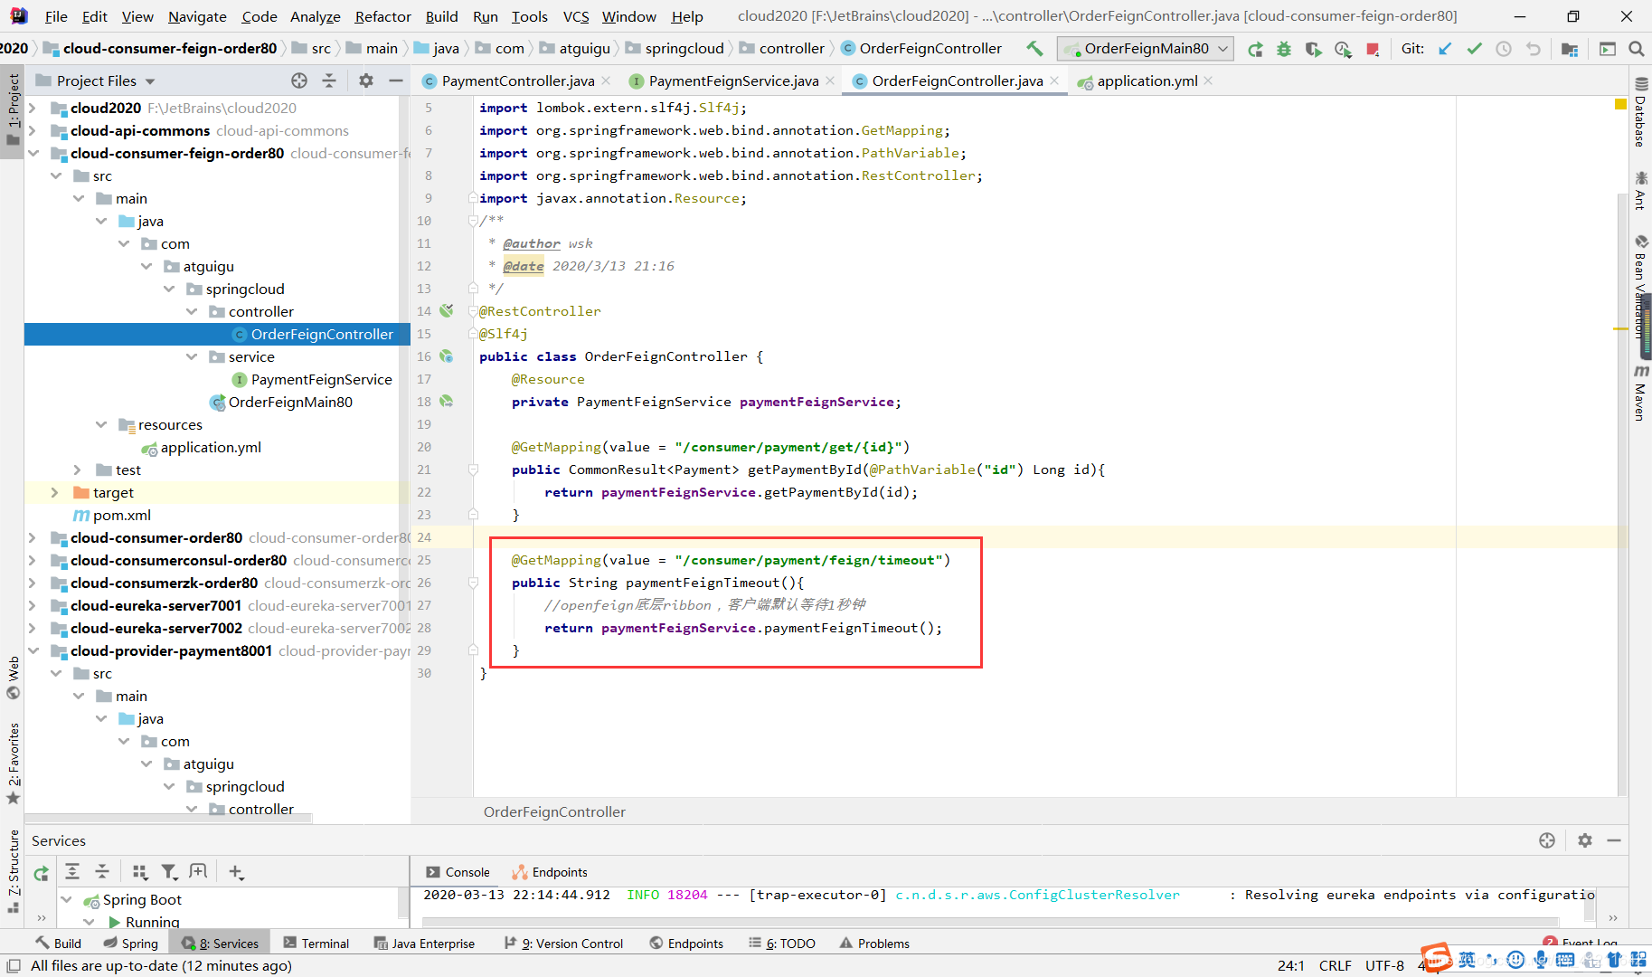Open the Analyze menu
The height and width of the screenshot is (977, 1652).
[x=315, y=16]
